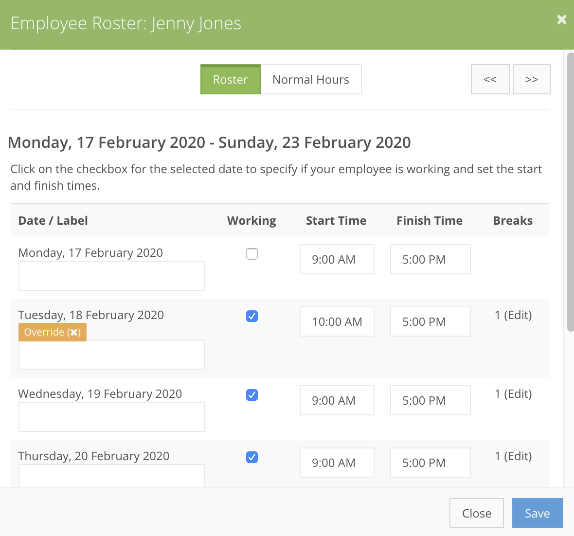Image resolution: width=574 pixels, height=536 pixels.
Task: Select the week range heading 'Monday, 17 February 2020 - Sunday, 23 February 2020'
Action: click(x=209, y=143)
